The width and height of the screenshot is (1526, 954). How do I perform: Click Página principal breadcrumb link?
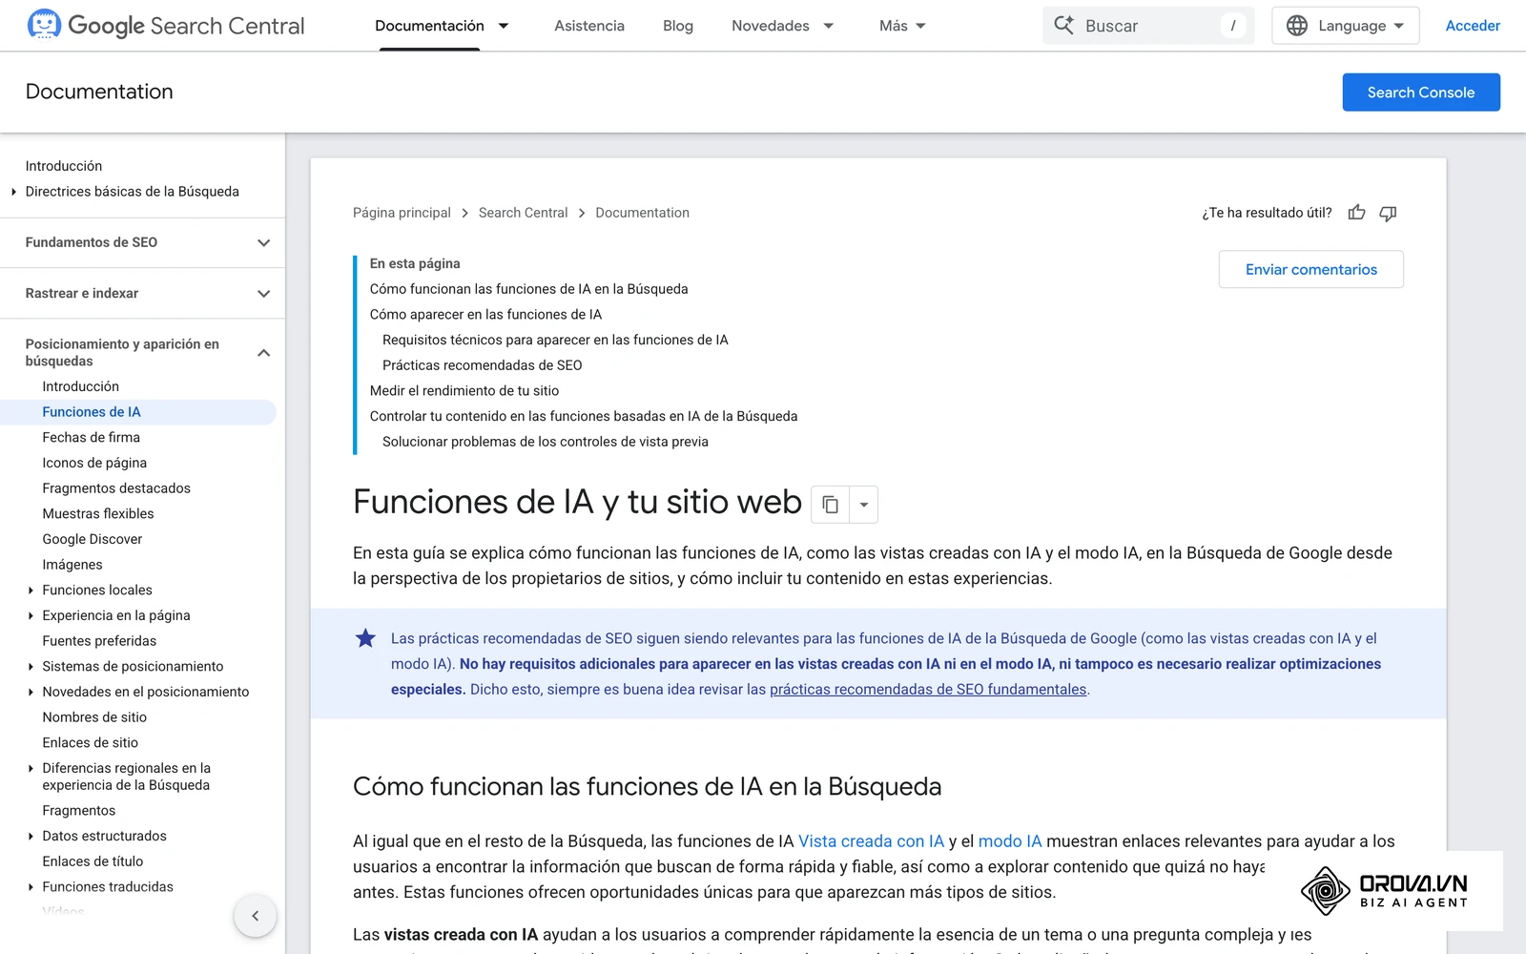pyautogui.click(x=402, y=213)
